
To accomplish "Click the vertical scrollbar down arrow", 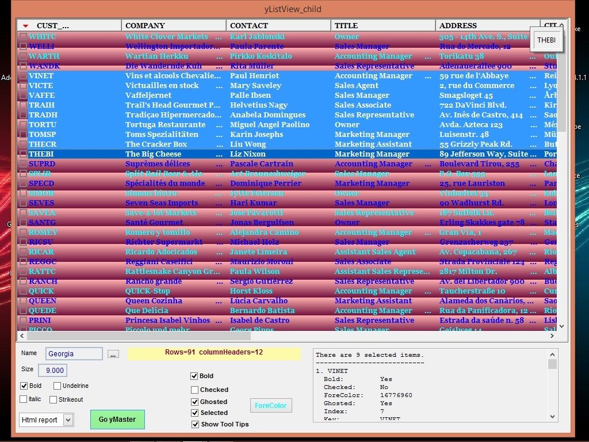I will (x=561, y=326).
